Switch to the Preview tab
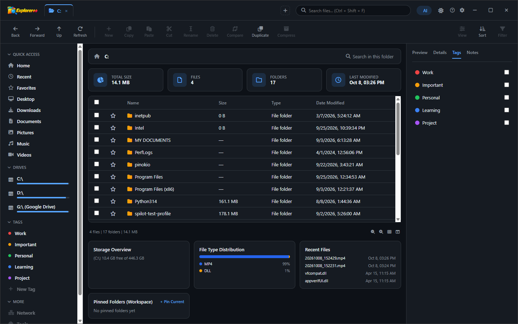Image resolution: width=518 pixels, height=324 pixels. coord(420,53)
